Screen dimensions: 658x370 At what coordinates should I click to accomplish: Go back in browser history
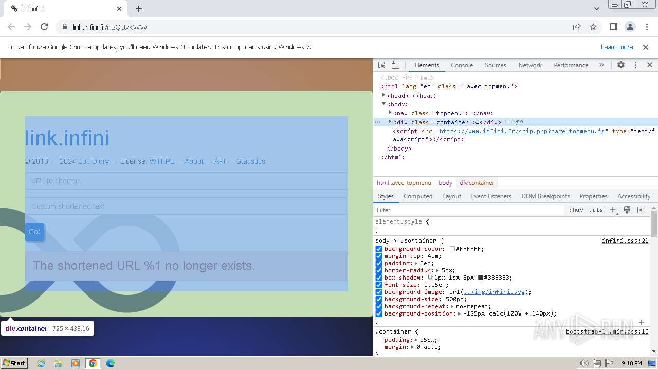click(11, 27)
